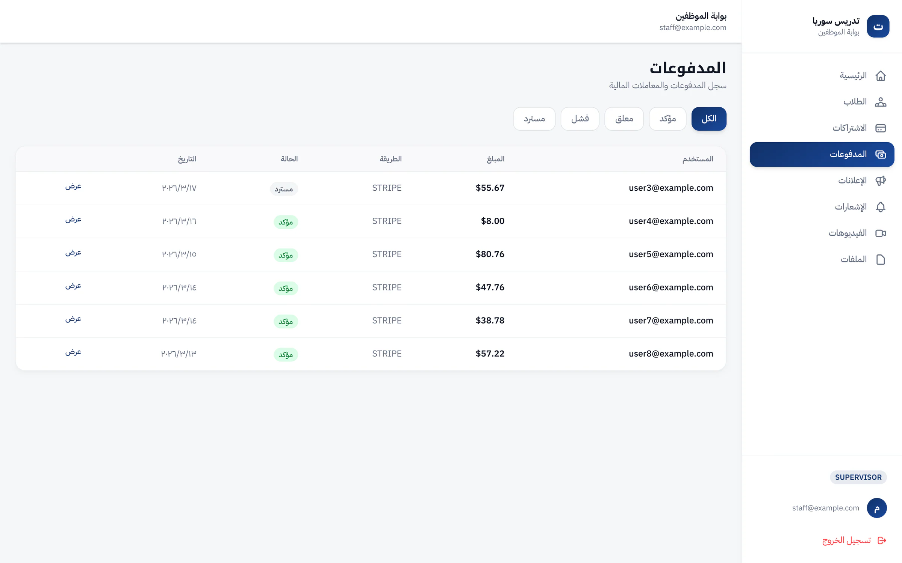Click the bell icon beside الإشعارات
The width and height of the screenshot is (902, 563).
tap(880, 207)
